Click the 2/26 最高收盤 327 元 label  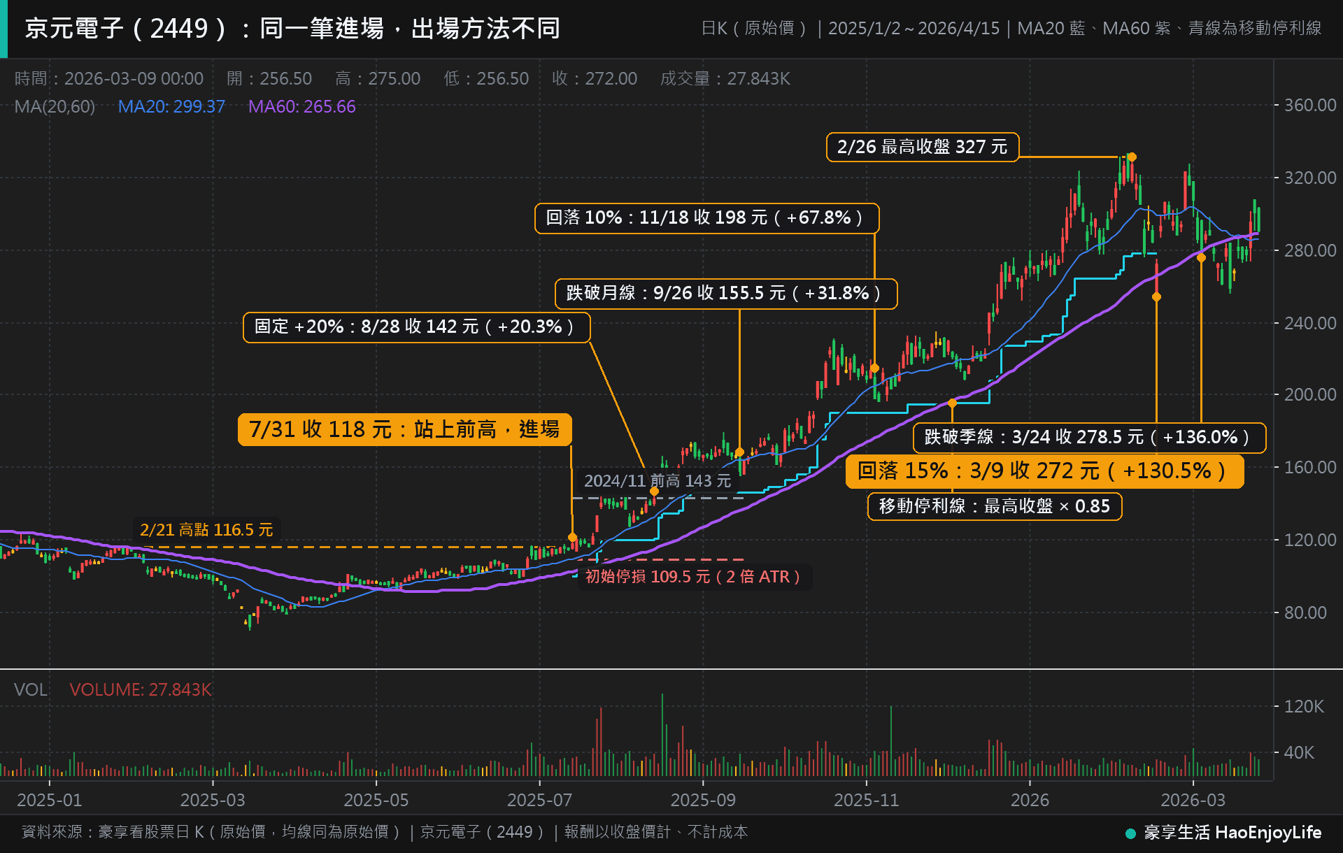coord(923,148)
